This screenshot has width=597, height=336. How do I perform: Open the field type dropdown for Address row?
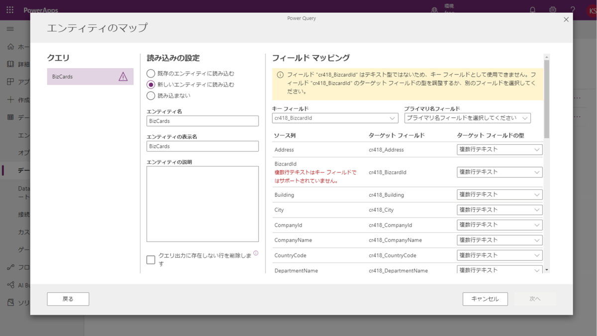tap(499, 150)
